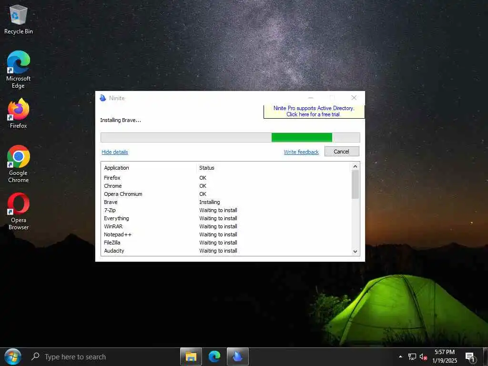Click the Type here to search box
This screenshot has width=488, height=366.
click(103, 356)
